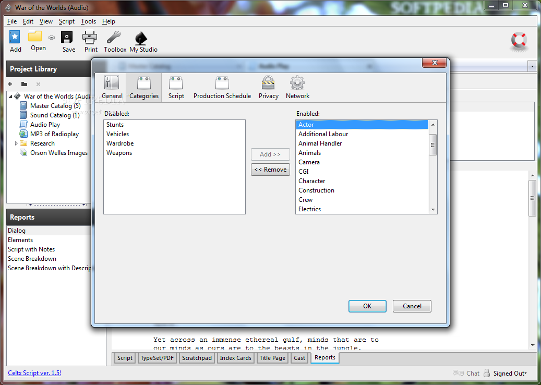Screen dimensions: 541x385
Task: Close the preferences dialog with red X
Action: 435,63
